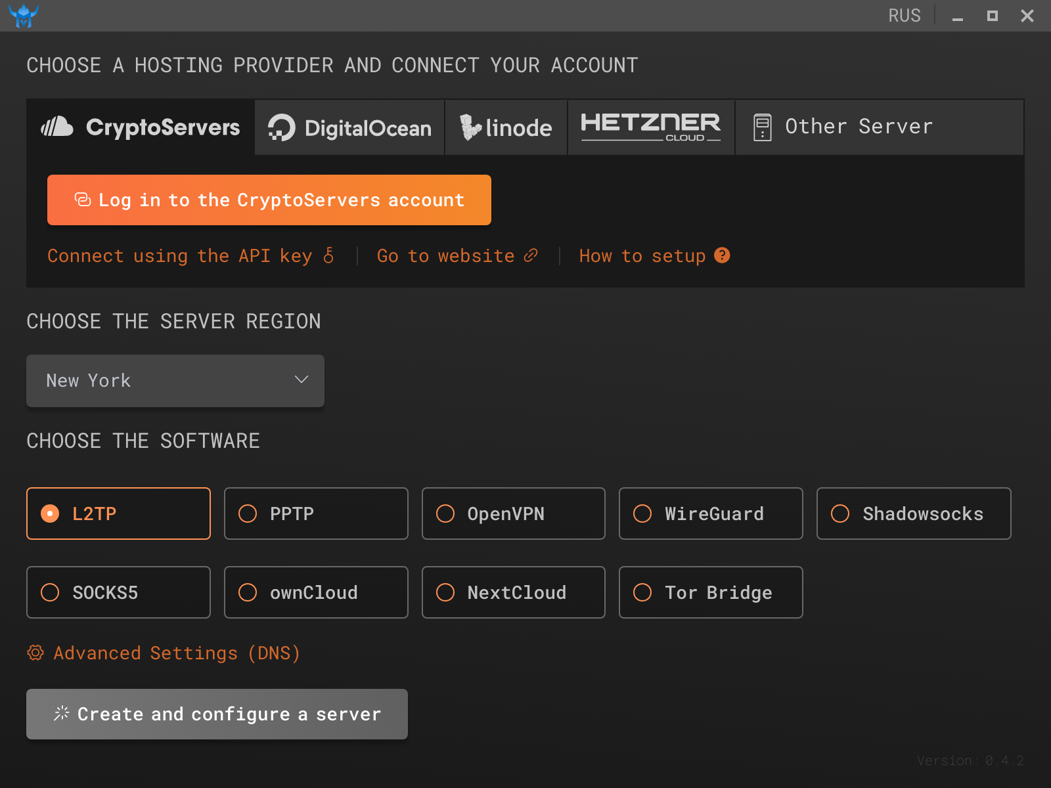
Task: Click the linode logo icon
Action: coord(470,127)
